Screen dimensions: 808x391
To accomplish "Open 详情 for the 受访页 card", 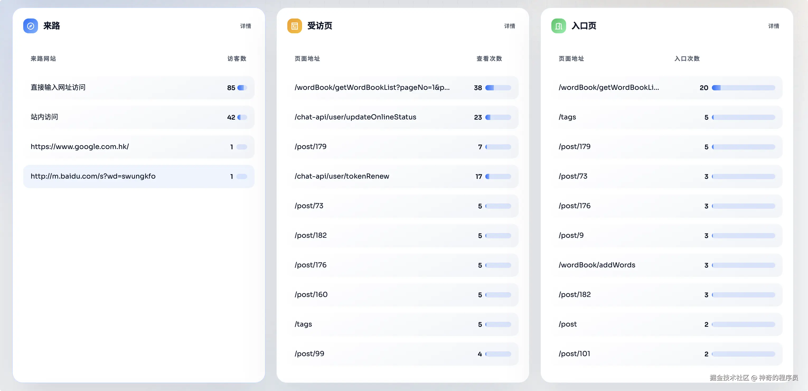I will tap(509, 26).
